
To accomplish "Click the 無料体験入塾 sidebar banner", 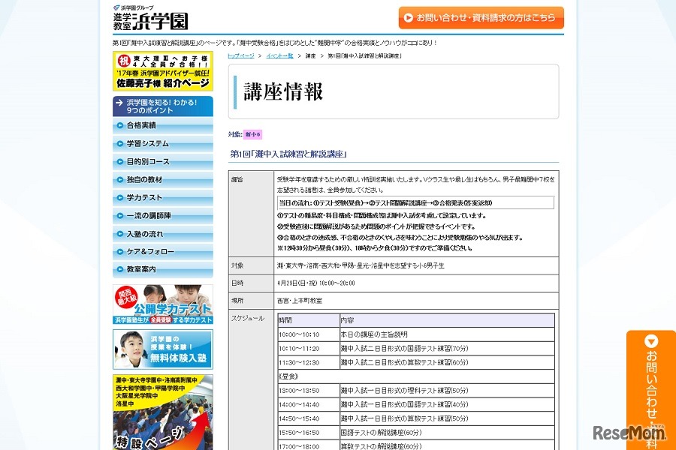I will (161, 349).
